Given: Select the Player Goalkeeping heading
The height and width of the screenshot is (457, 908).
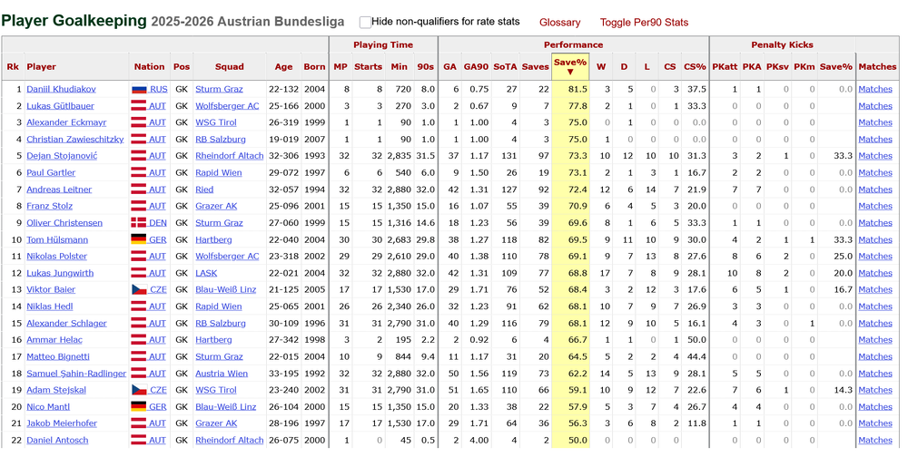Looking at the screenshot, I should (74, 21).
